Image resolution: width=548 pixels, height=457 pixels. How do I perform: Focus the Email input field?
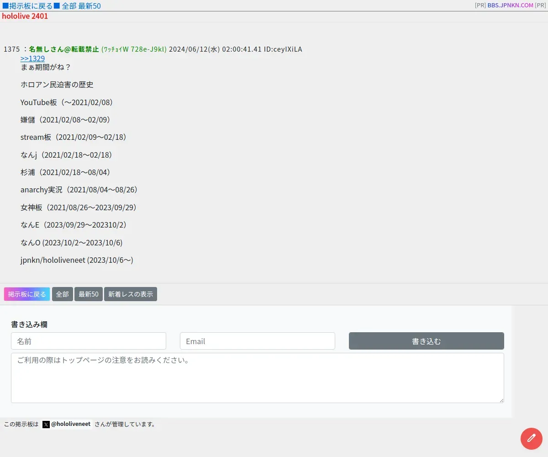pyautogui.click(x=258, y=341)
